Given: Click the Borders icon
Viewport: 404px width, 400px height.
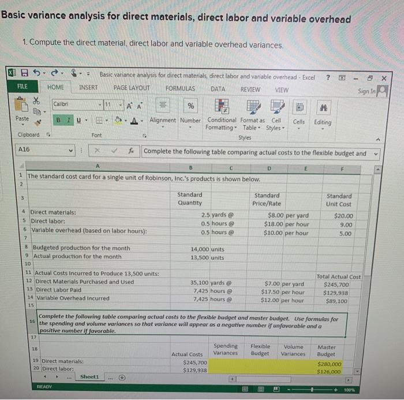Looking at the screenshot, I should [99, 120].
